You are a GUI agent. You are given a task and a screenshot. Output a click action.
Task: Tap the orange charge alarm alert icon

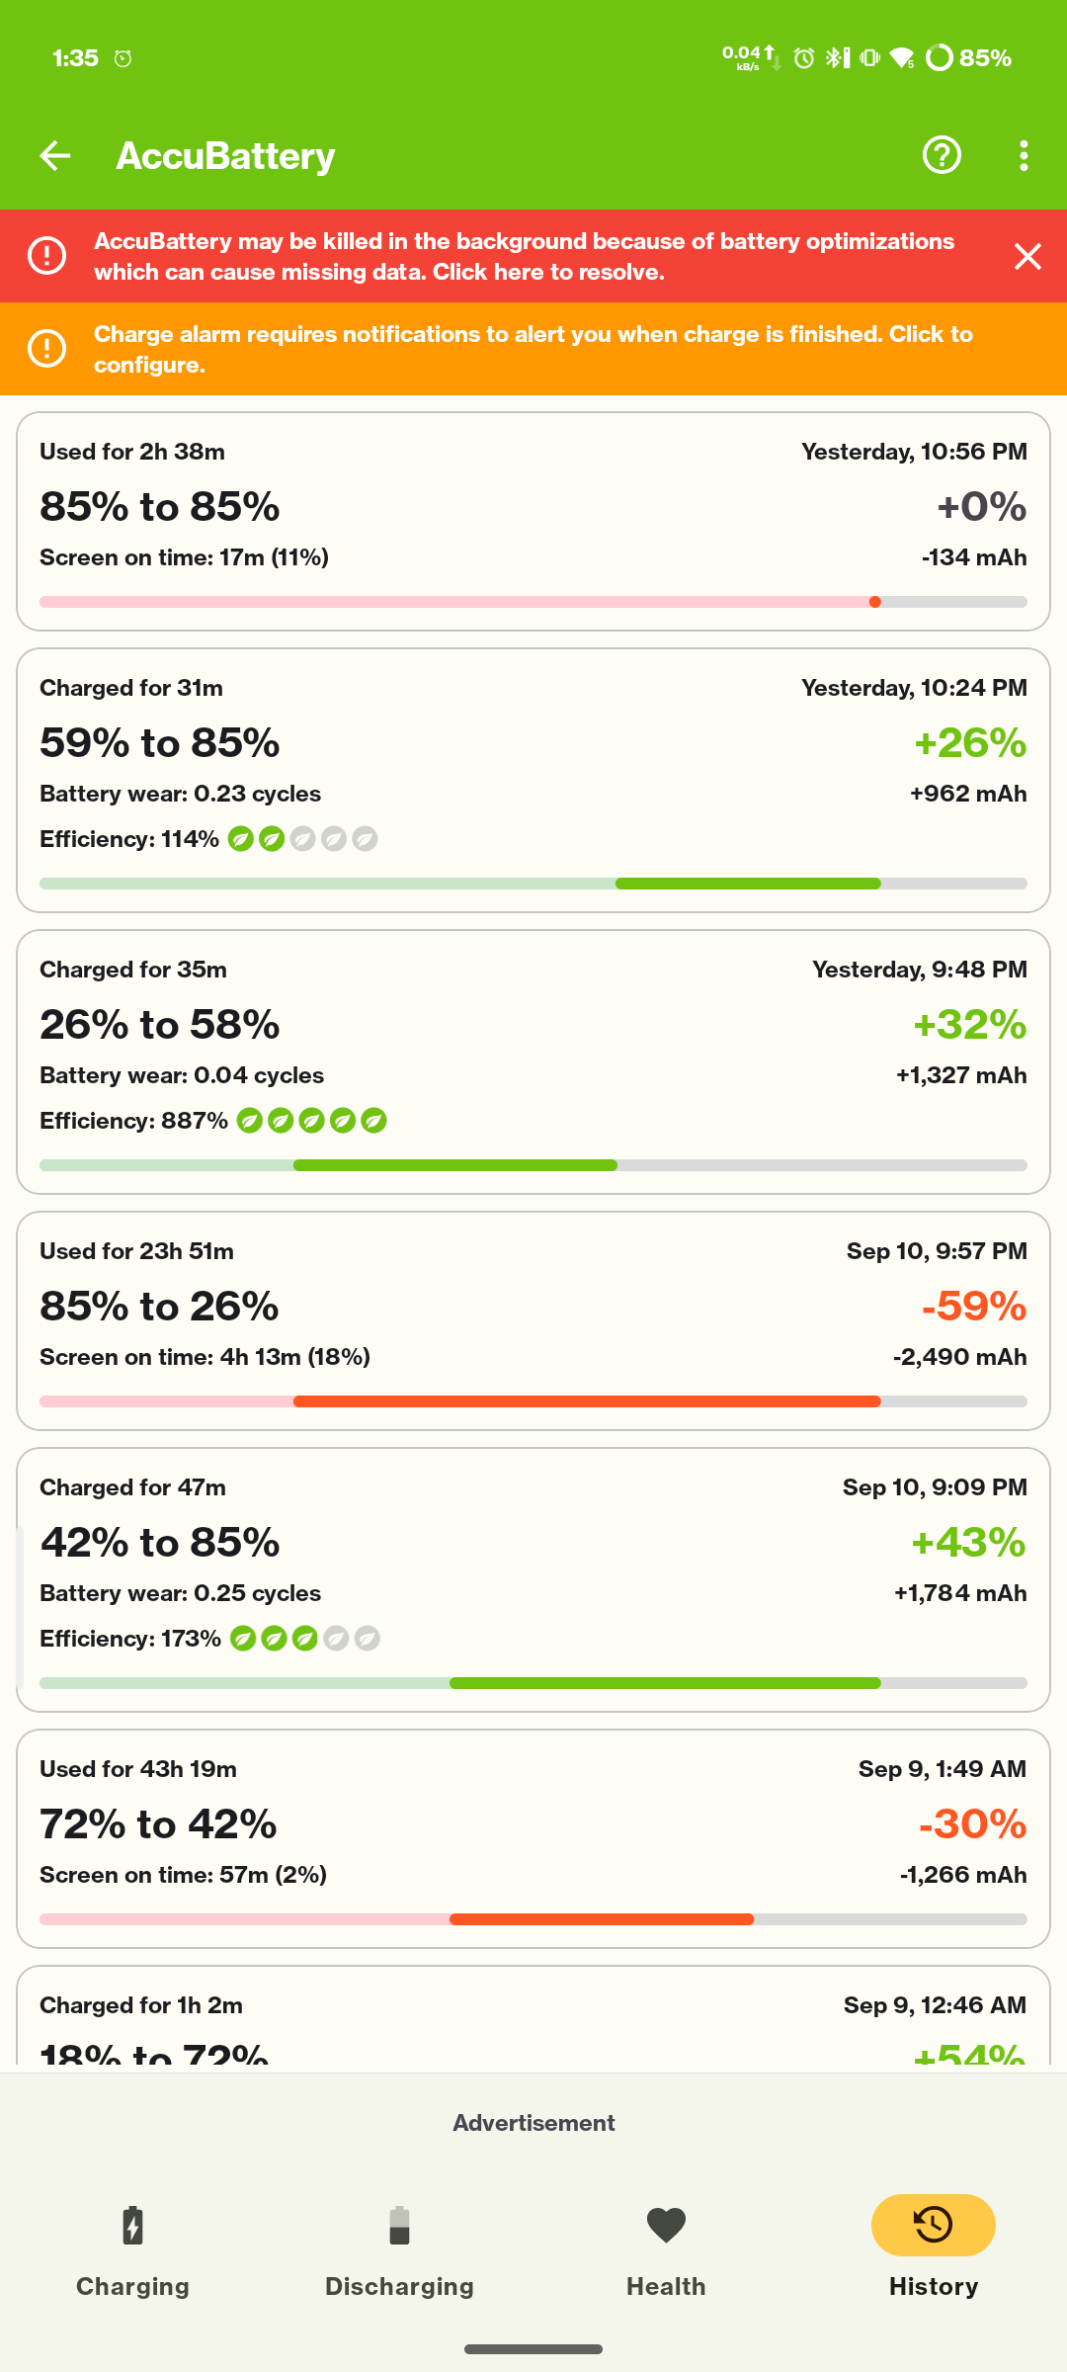click(x=46, y=349)
